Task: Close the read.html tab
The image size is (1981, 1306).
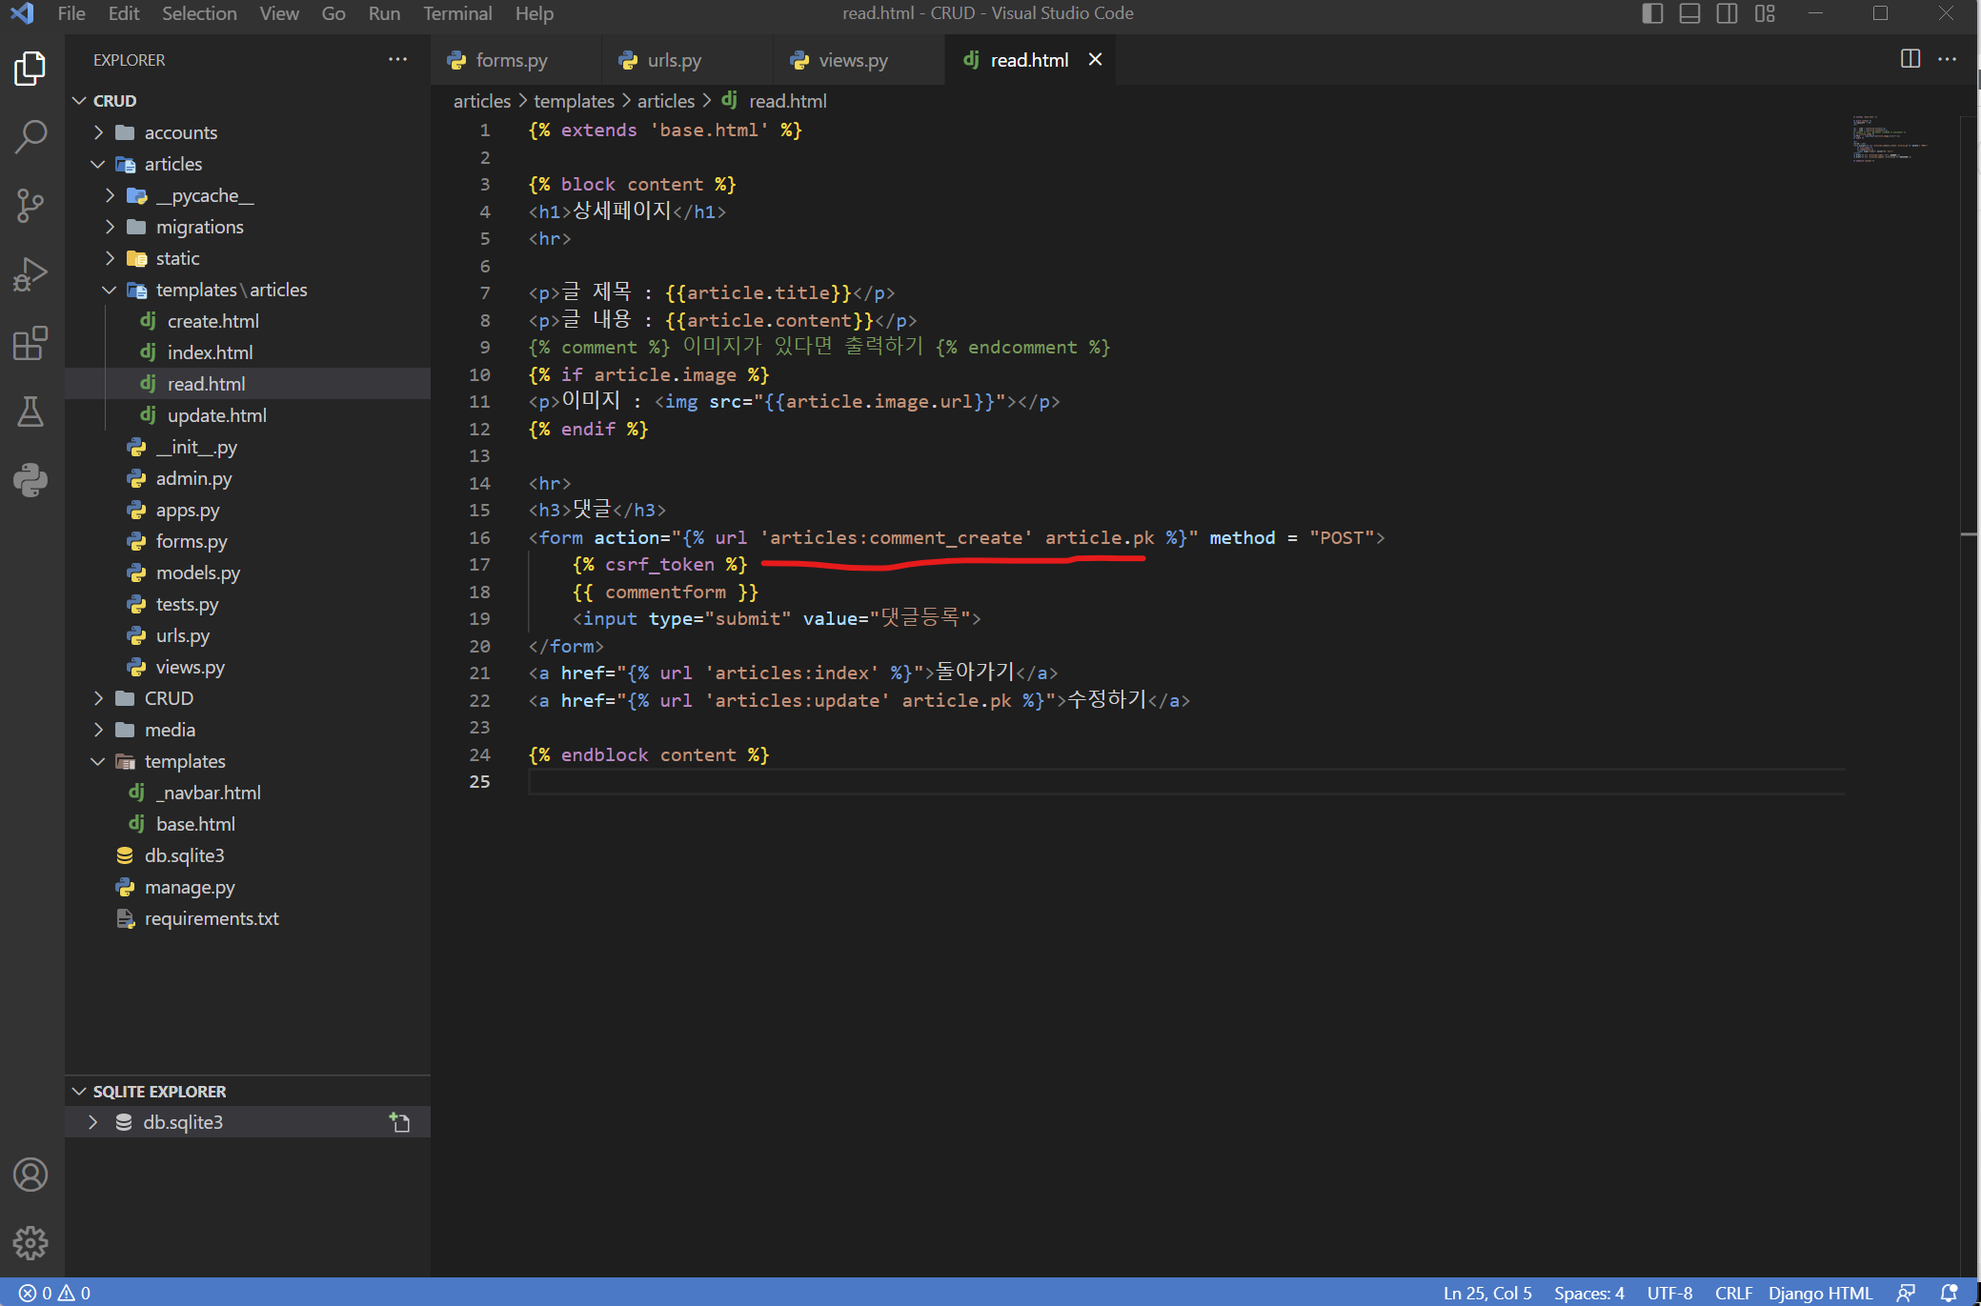Action: point(1096,59)
